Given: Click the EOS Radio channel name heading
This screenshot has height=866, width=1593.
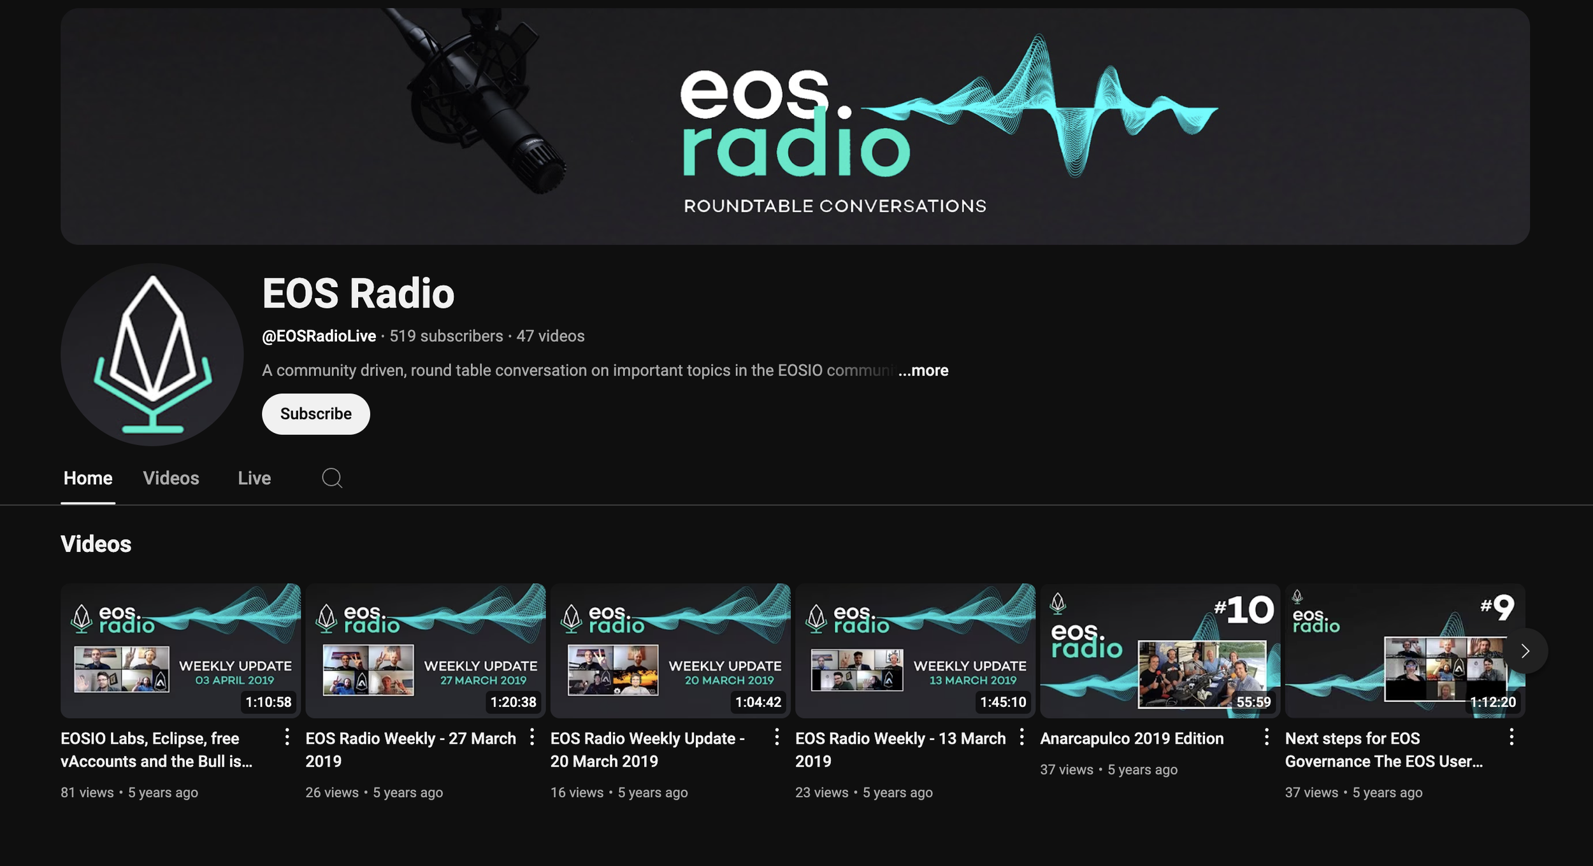Looking at the screenshot, I should 358,294.
